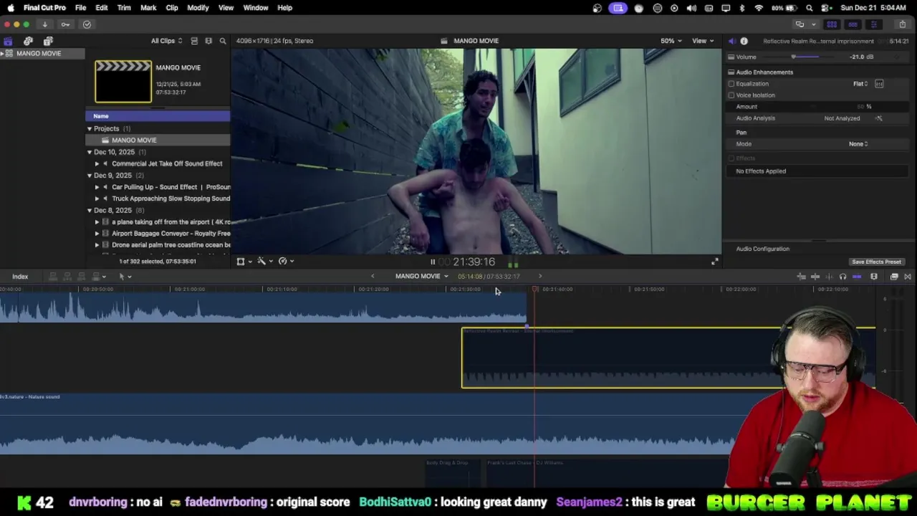Toggle the Volume section checkbox icon
This screenshot has width=917, height=516.
[x=731, y=57]
